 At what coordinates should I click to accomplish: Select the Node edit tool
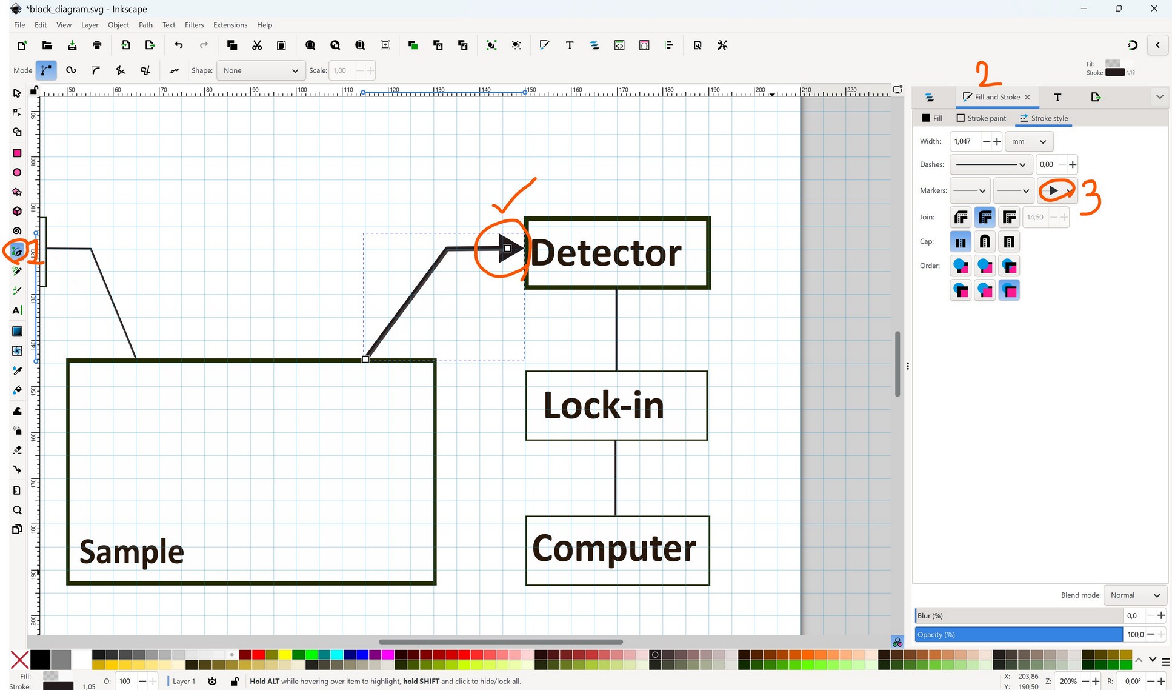[x=17, y=113]
